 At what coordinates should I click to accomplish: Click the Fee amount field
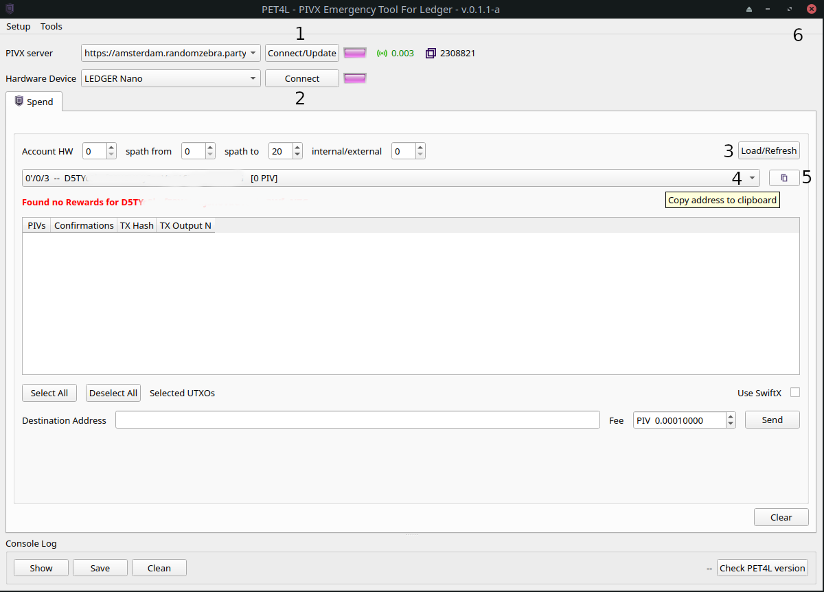click(679, 420)
